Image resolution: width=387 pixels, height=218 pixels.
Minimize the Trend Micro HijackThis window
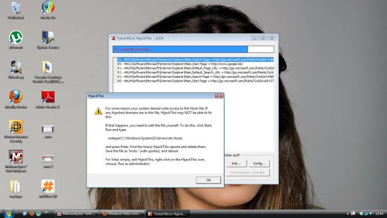tap(255, 38)
